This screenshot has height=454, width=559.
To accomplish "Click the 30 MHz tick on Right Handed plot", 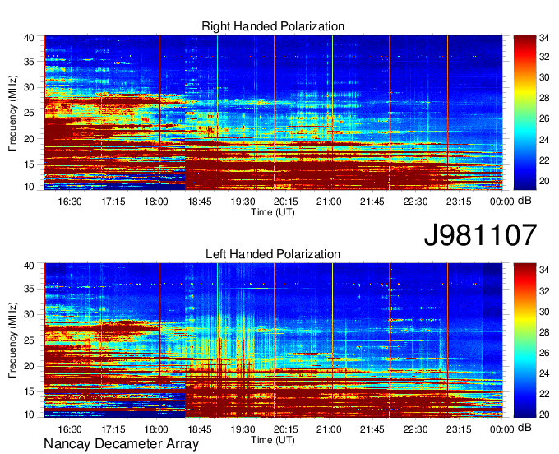I will pos(29,87).
